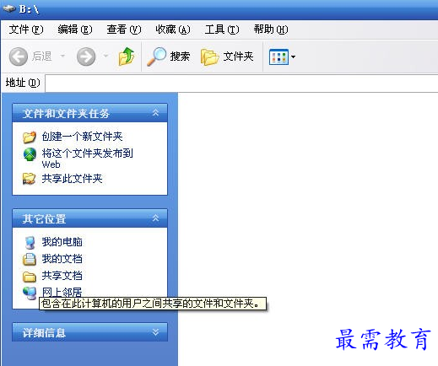This screenshot has height=366, width=438.
Task: Collapse the 文件和文件夹任务 panel
Action: [155, 113]
